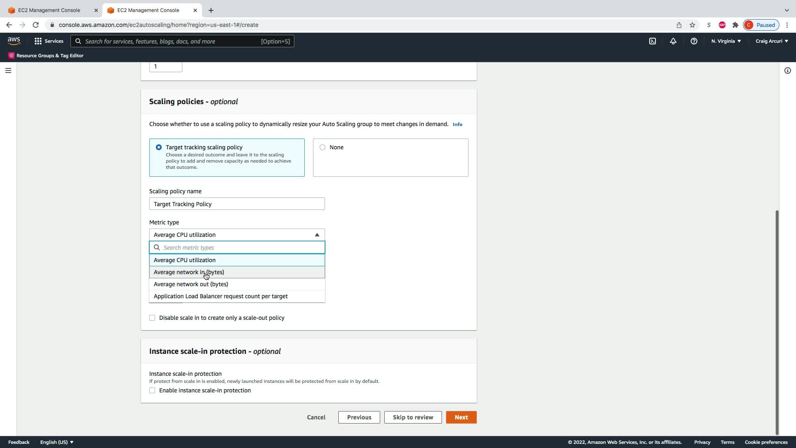The height and width of the screenshot is (448, 796).
Task: Enable instance scale-in protection checkbox
Action: [152, 390]
